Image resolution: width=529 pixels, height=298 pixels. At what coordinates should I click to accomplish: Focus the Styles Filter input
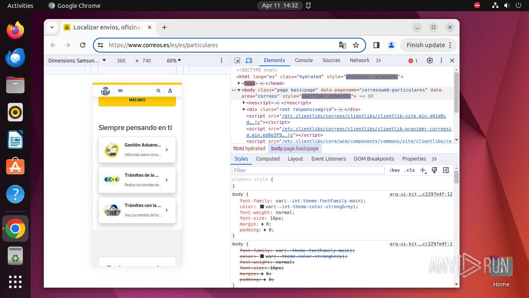(x=308, y=170)
